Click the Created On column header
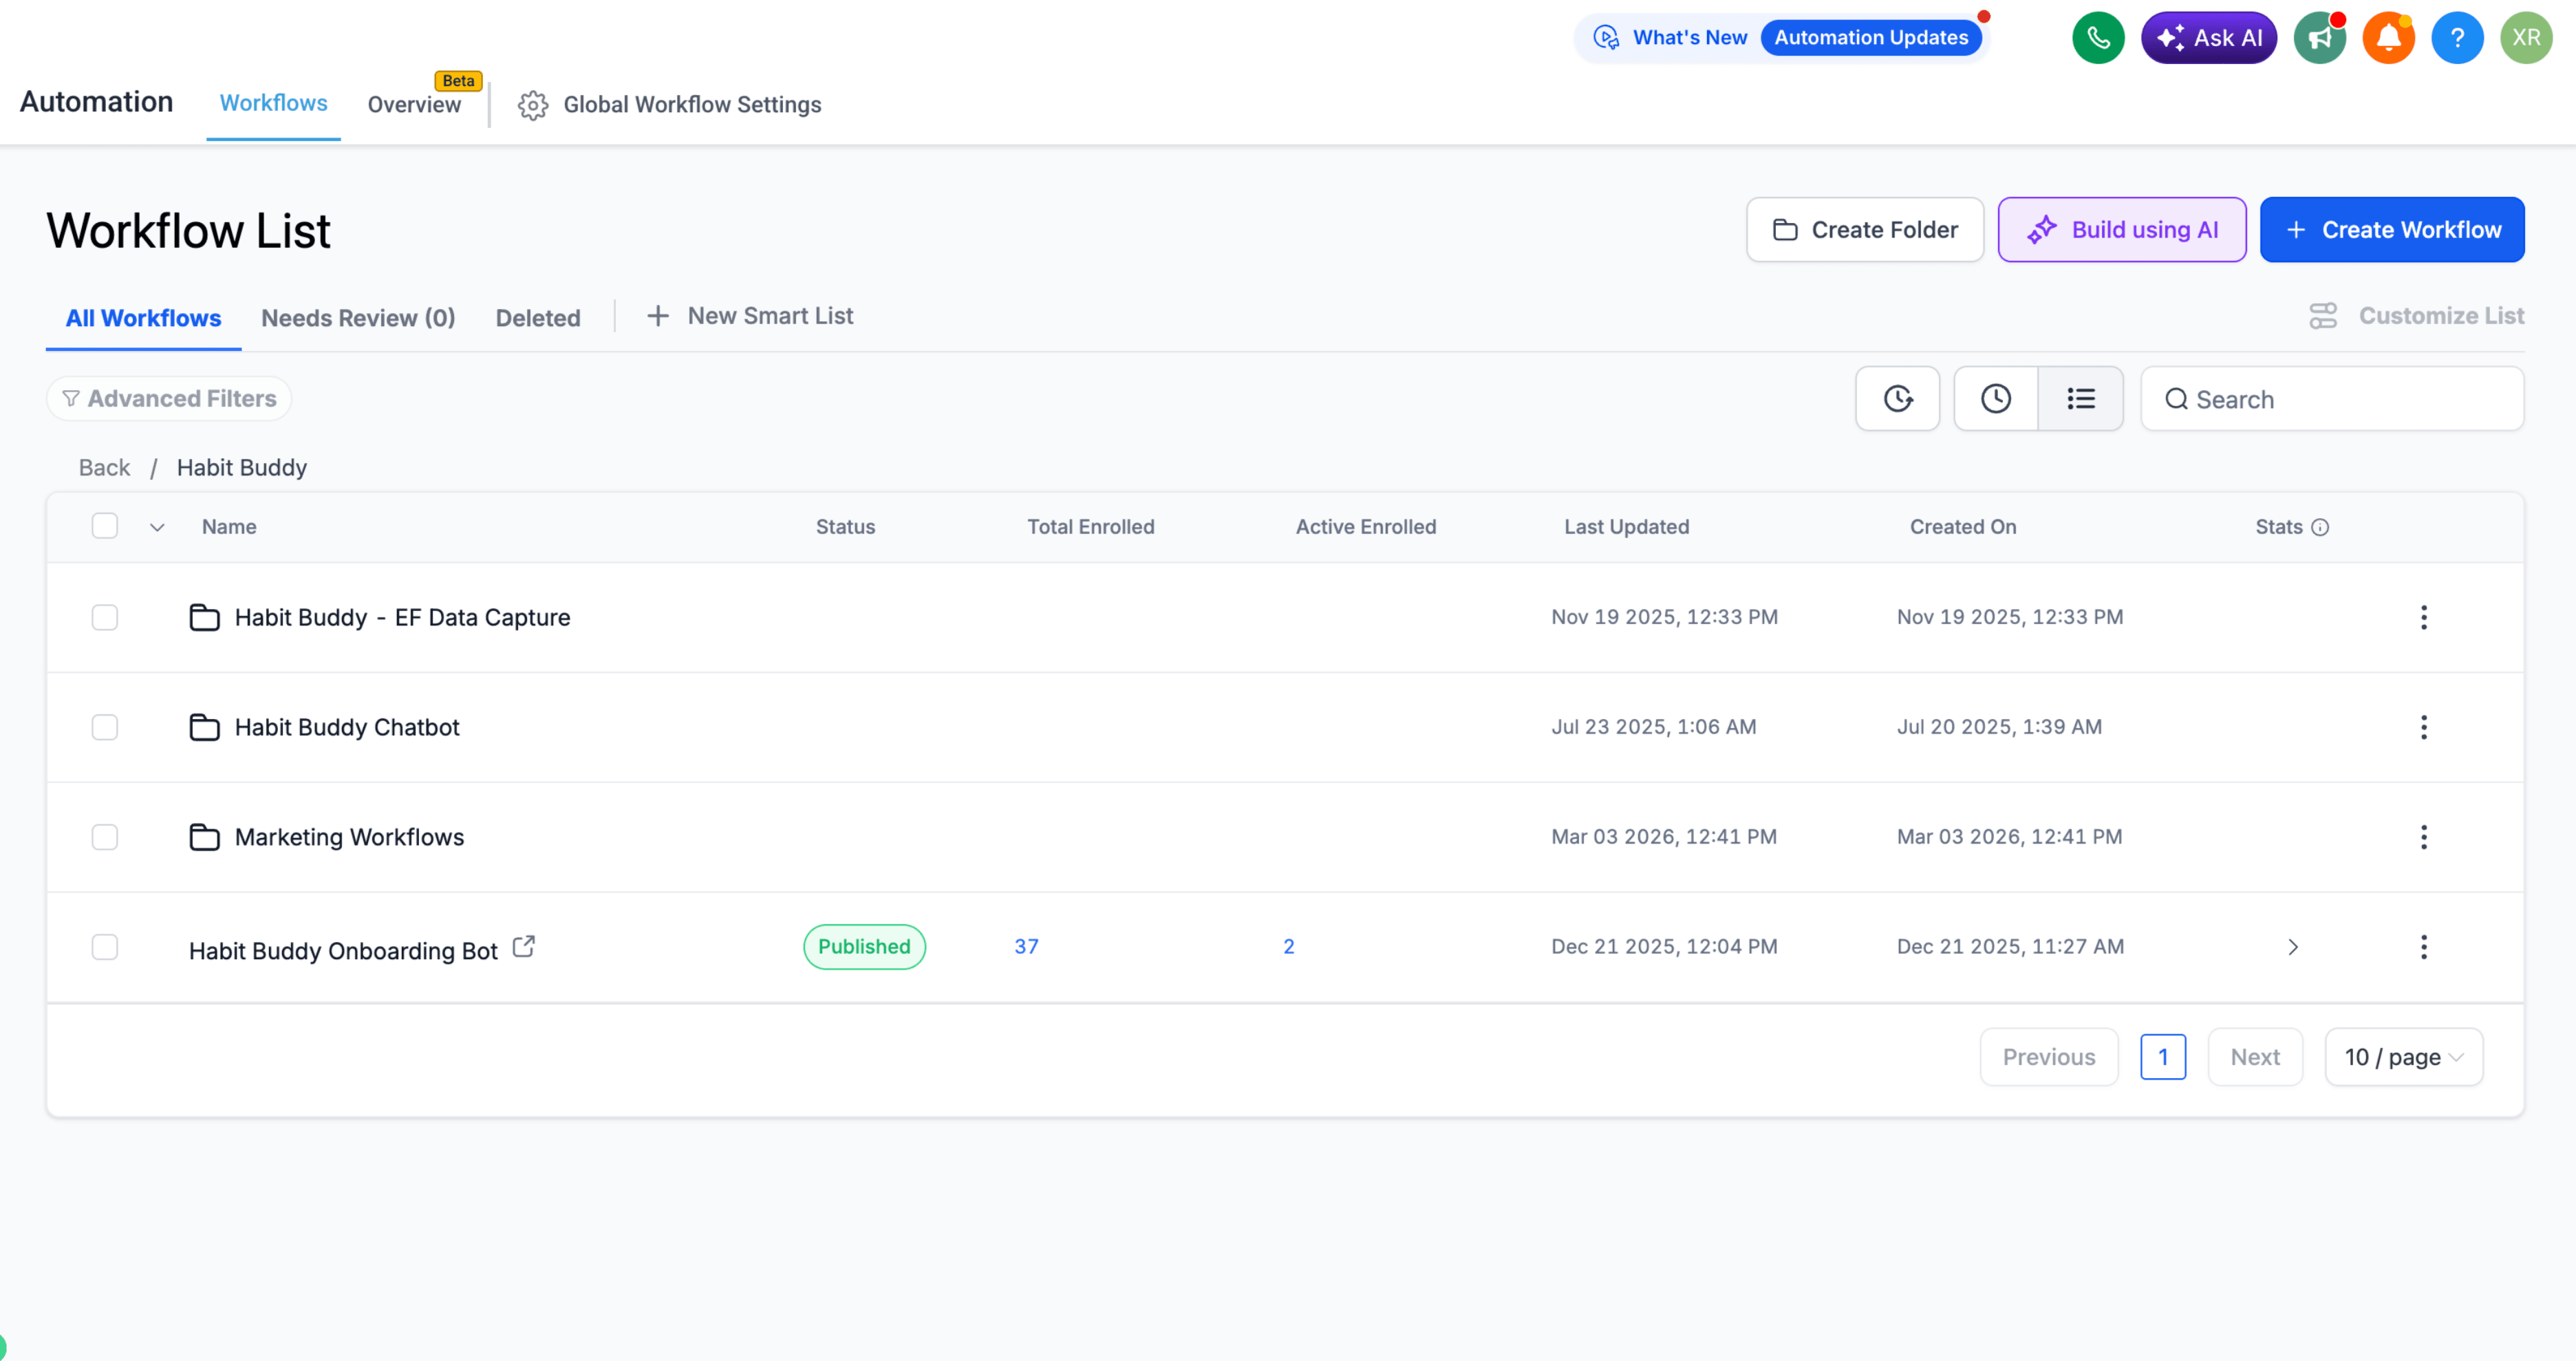The height and width of the screenshot is (1361, 2576). pos(1962,527)
